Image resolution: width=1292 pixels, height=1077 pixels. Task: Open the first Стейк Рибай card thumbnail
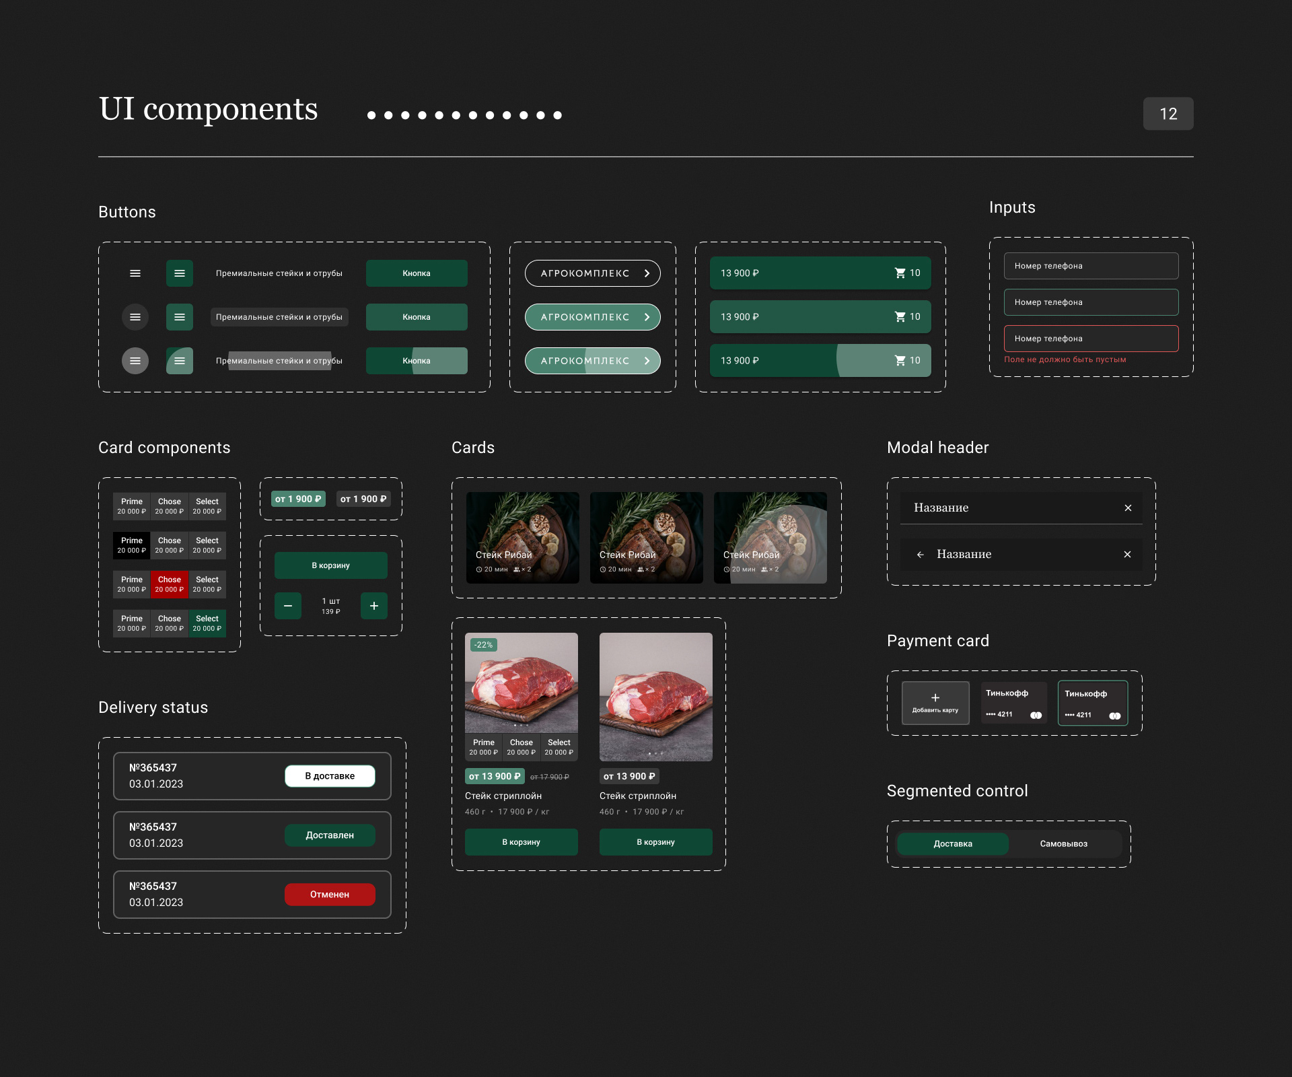click(x=522, y=537)
